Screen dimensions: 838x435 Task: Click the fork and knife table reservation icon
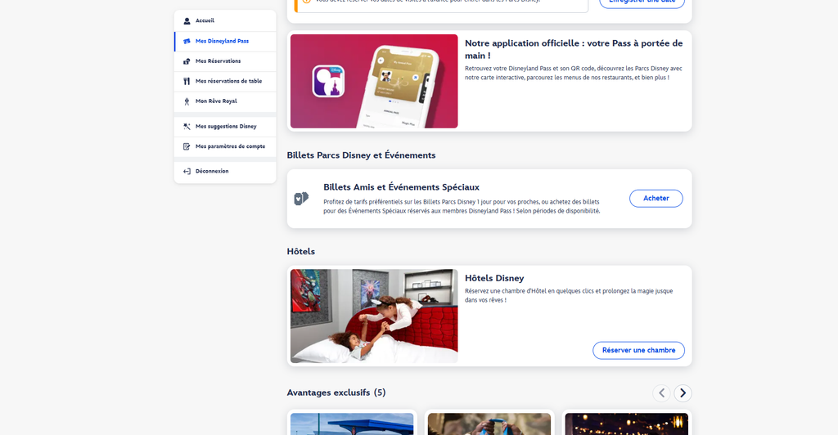pos(187,81)
